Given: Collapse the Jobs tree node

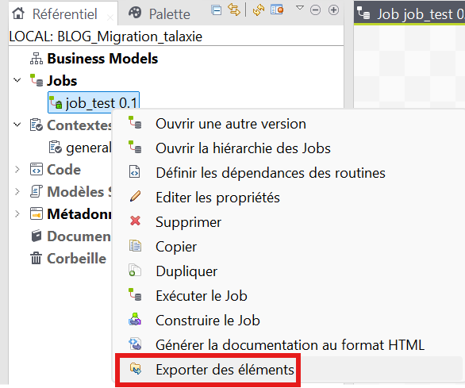Looking at the screenshot, I should point(17,80).
